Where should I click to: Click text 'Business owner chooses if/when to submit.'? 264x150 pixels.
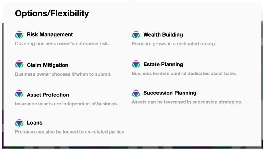click(63, 74)
